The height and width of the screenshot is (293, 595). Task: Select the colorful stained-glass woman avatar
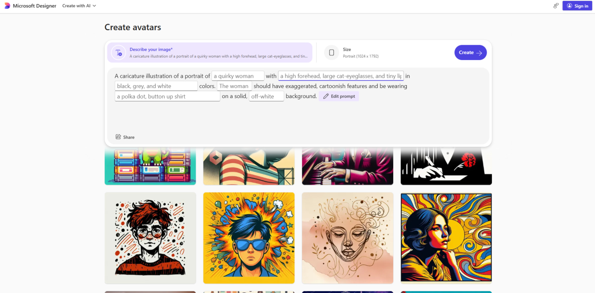pyautogui.click(x=446, y=238)
